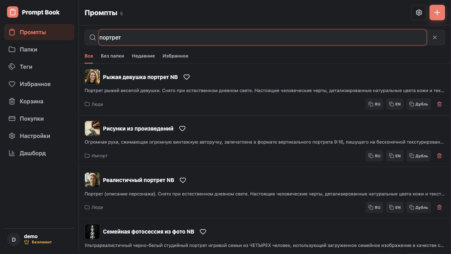451x254 pixels.
Task: Open thumbnail of Реалистичный портрет NB
Action: (x=92, y=180)
